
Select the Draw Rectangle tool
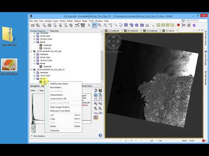tap(126, 25)
